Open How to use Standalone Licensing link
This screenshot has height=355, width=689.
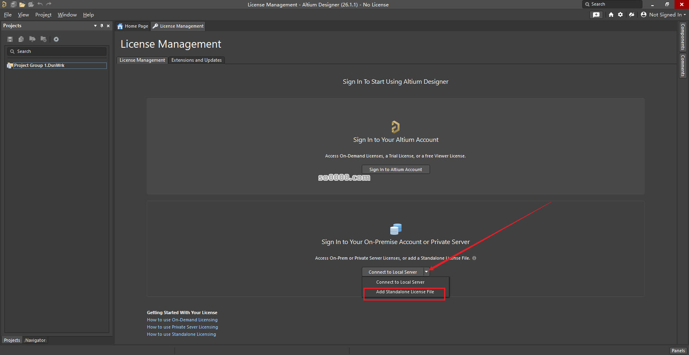pyautogui.click(x=181, y=334)
